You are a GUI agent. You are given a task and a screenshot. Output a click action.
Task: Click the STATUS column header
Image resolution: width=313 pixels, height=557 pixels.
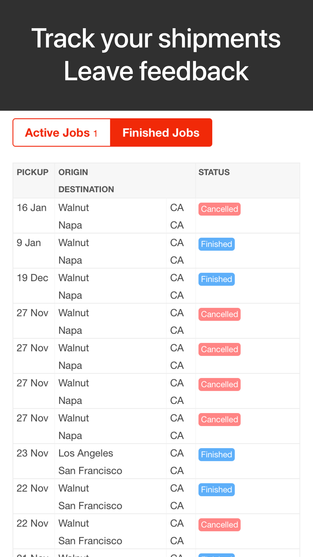pyautogui.click(x=214, y=172)
